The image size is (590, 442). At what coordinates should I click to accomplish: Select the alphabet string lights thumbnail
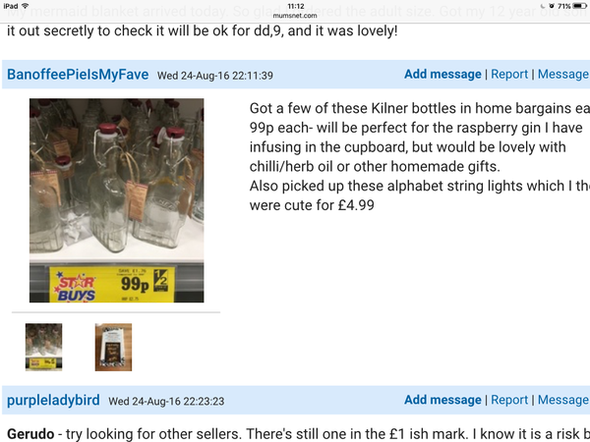113,347
